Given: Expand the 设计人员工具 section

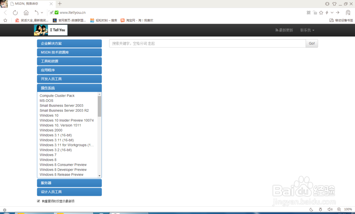Looking at the screenshot, I should (69, 192).
